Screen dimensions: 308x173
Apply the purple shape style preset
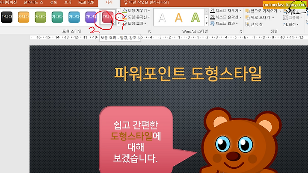coord(91,17)
